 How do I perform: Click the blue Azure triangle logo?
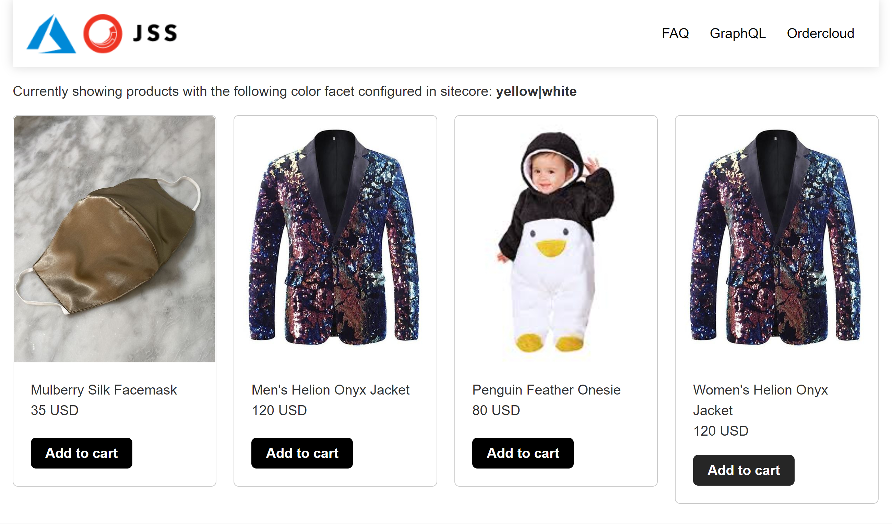click(x=51, y=34)
